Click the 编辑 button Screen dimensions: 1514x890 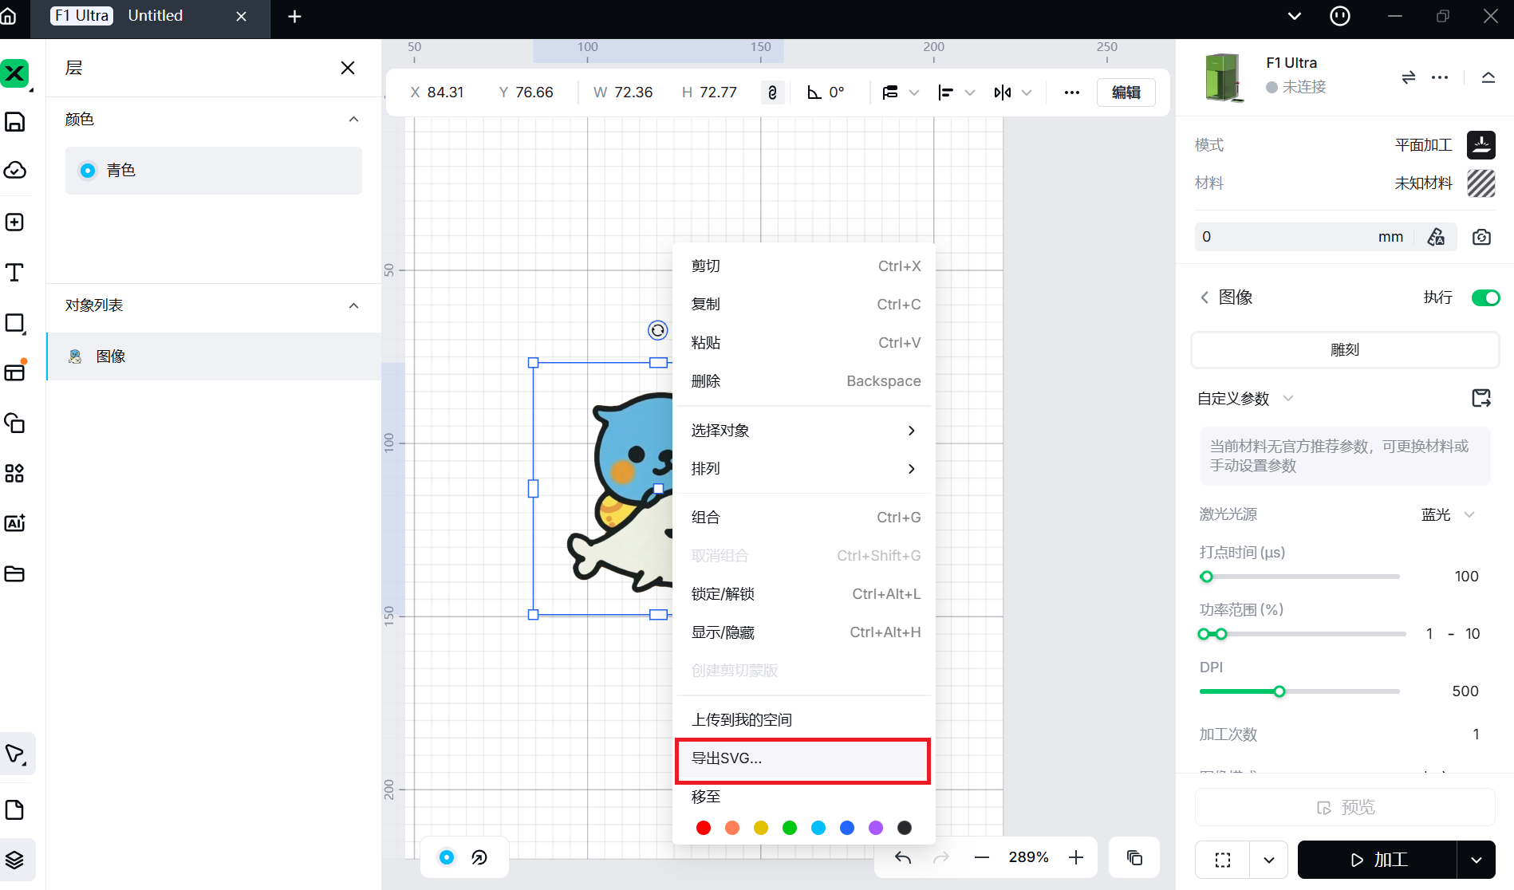1126,93
